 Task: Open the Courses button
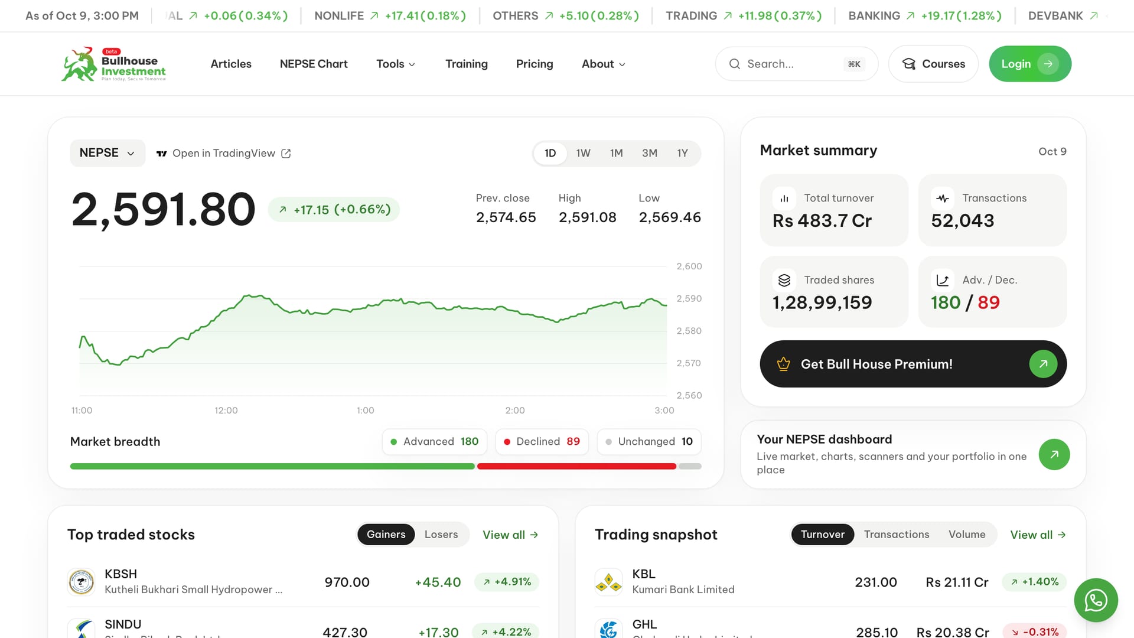tap(934, 64)
